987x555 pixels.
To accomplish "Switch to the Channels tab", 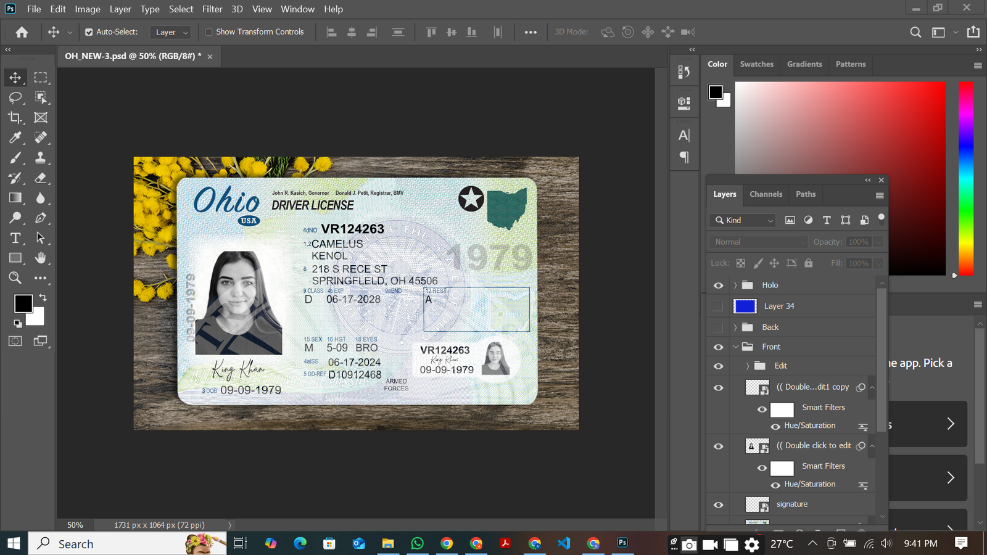I will 766,194.
